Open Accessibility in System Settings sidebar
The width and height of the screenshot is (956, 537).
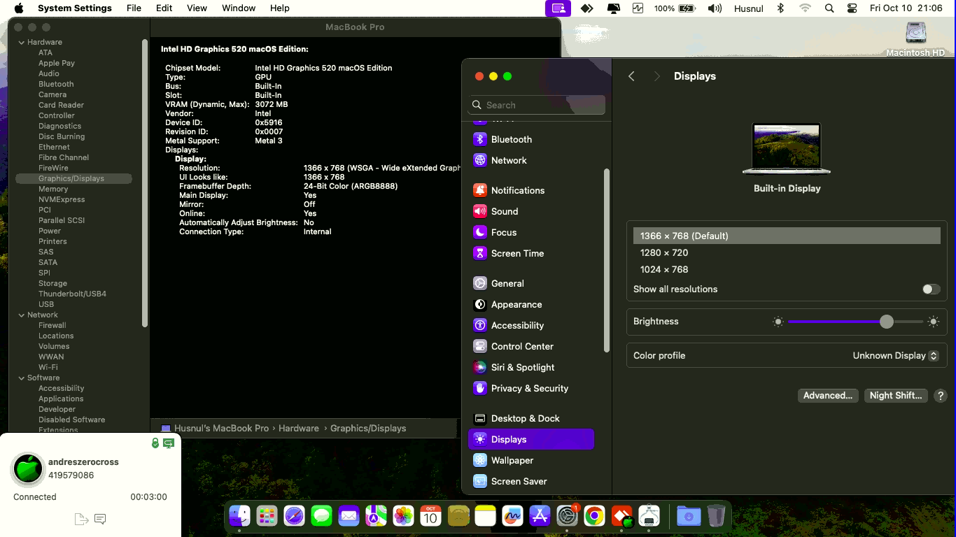click(x=531, y=326)
